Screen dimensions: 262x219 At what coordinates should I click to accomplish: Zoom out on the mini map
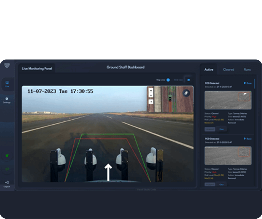pos(151,95)
